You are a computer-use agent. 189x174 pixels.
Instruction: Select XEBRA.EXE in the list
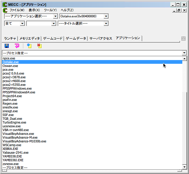tap(92, 149)
